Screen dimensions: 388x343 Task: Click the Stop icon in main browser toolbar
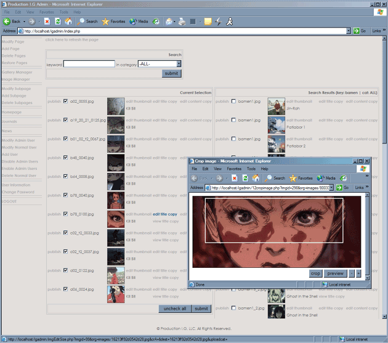tap(47, 21)
